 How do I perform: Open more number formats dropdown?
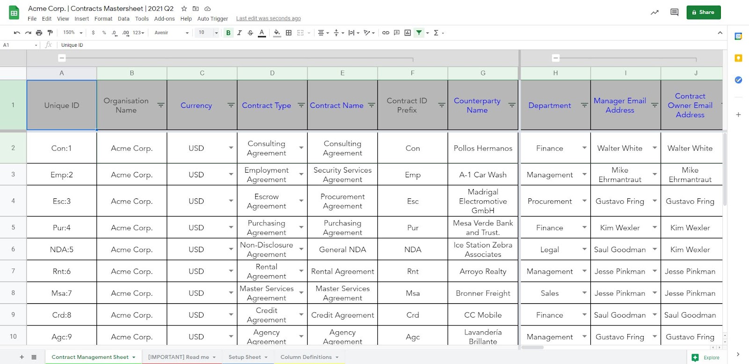click(139, 33)
